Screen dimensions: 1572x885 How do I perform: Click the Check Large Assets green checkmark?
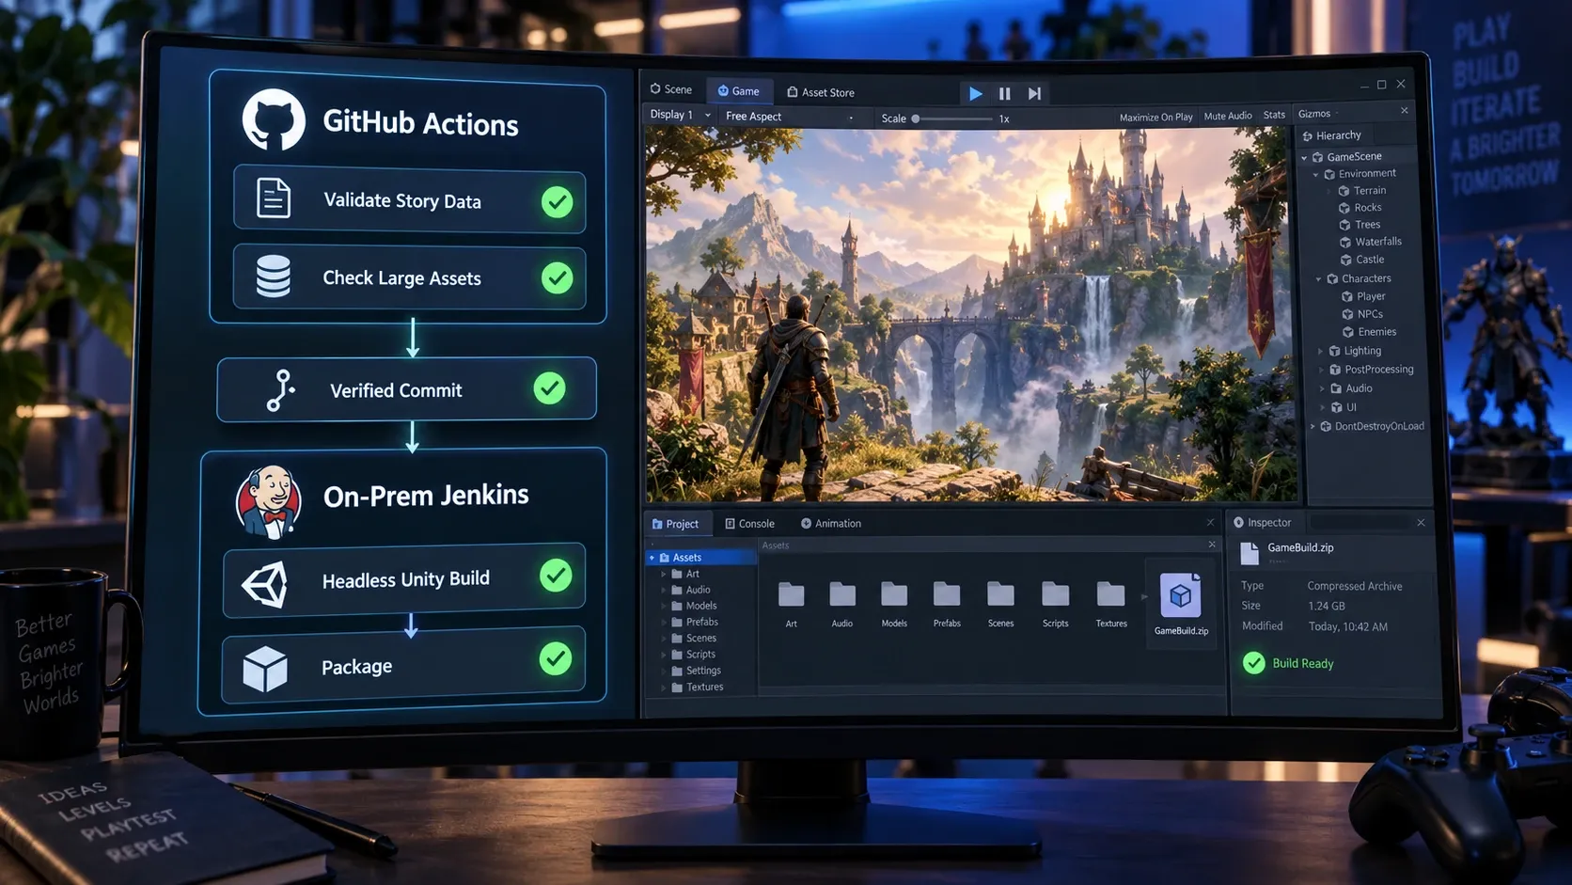558,277
